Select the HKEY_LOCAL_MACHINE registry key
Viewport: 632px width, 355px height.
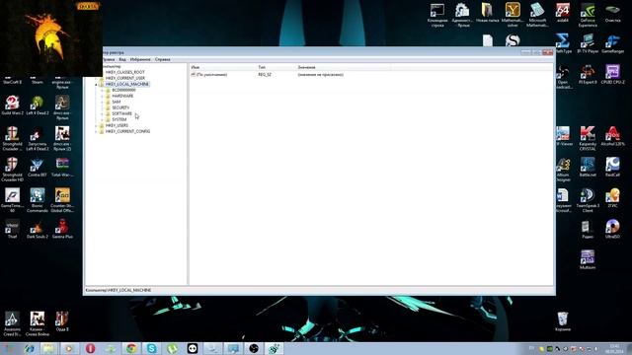[127, 84]
